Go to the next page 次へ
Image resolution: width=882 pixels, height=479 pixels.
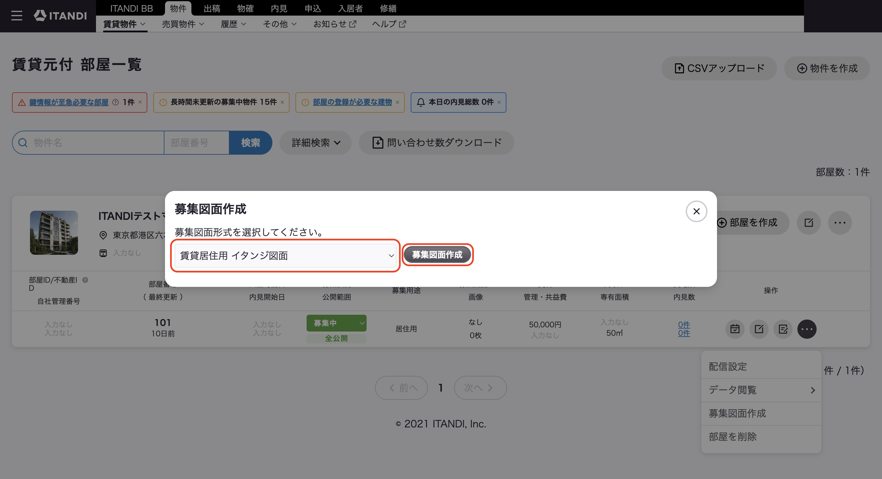pos(480,388)
